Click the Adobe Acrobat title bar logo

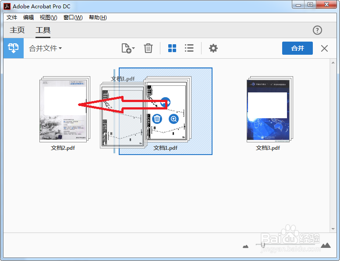[x=7, y=7]
